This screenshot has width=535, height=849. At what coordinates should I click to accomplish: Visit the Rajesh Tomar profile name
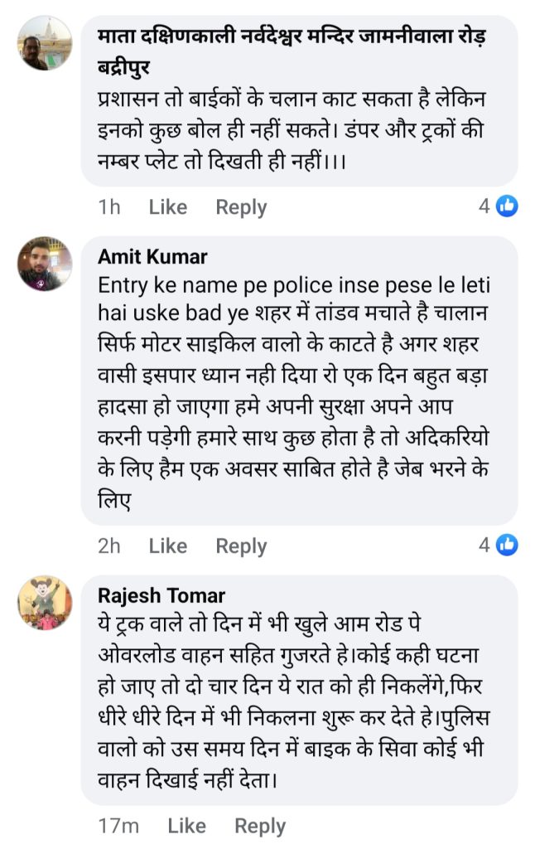tap(161, 595)
